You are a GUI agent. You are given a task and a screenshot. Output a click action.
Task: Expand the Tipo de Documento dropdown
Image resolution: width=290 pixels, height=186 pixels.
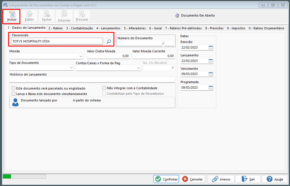point(71,68)
